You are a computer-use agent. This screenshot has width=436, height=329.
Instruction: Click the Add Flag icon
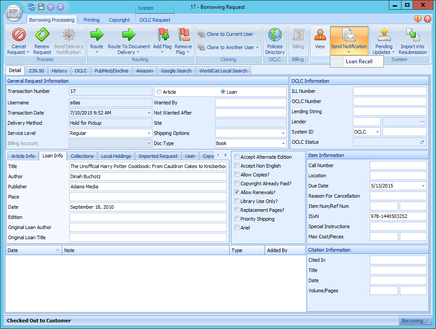click(163, 35)
